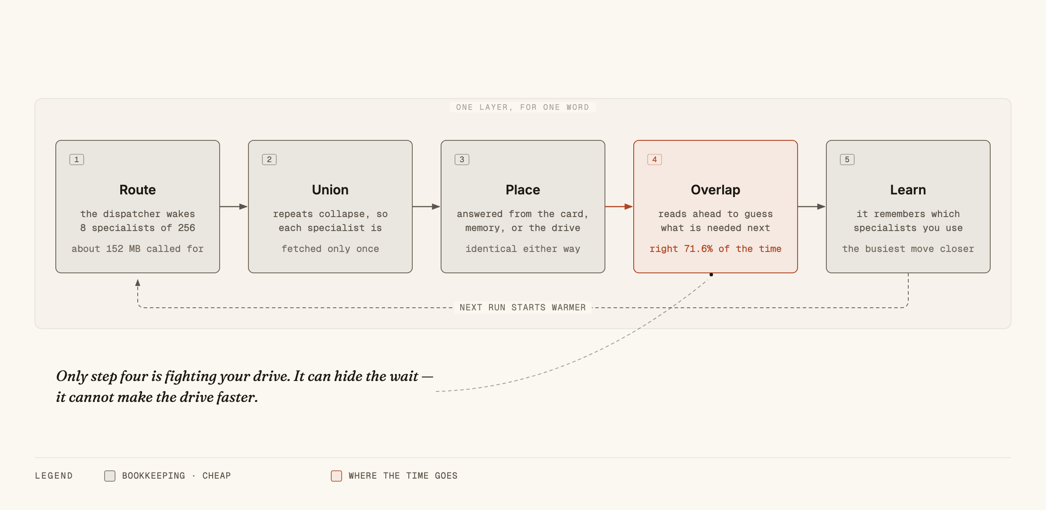Select the red Where the time goes swatch
The height and width of the screenshot is (510, 1046).
click(x=336, y=476)
